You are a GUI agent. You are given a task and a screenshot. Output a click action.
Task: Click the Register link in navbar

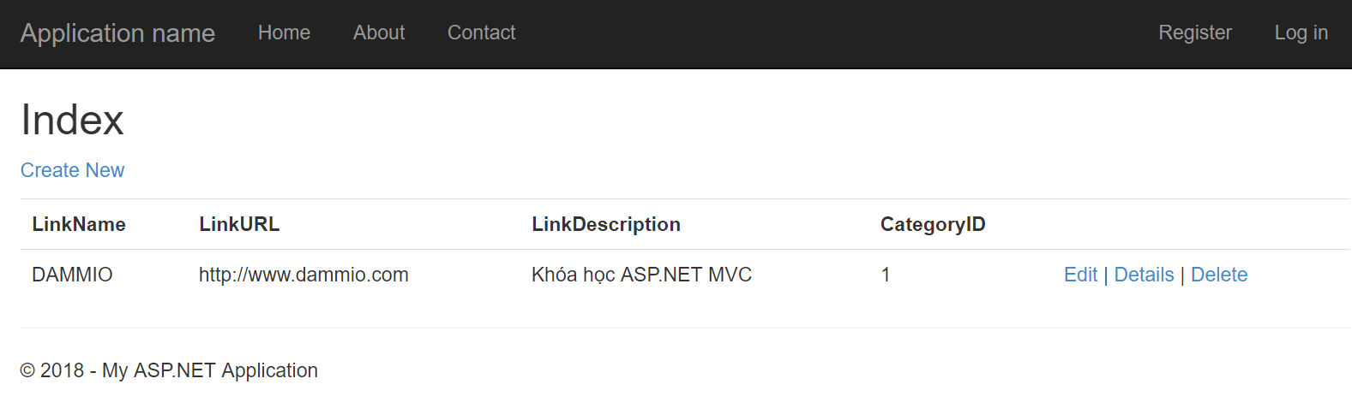point(1194,33)
